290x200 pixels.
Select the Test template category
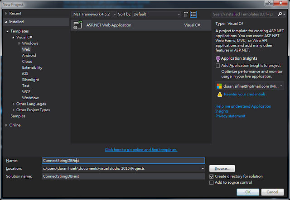(25, 86)
